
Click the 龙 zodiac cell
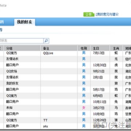(116, 59)
